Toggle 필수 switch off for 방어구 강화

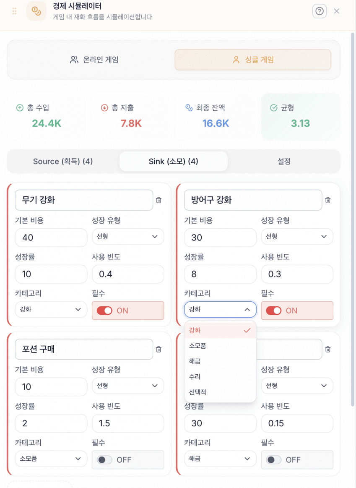[274, 311]
